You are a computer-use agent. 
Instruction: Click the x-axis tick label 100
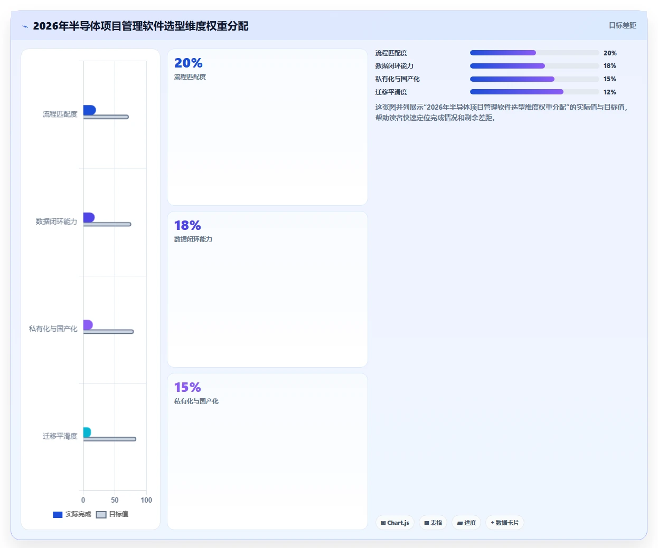(x=146, y=500)
